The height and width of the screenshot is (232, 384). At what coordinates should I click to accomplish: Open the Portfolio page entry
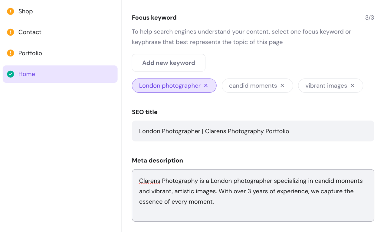tap(30, 53)
